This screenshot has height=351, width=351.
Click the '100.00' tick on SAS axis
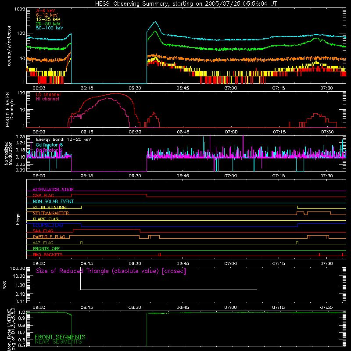point(18,268)
